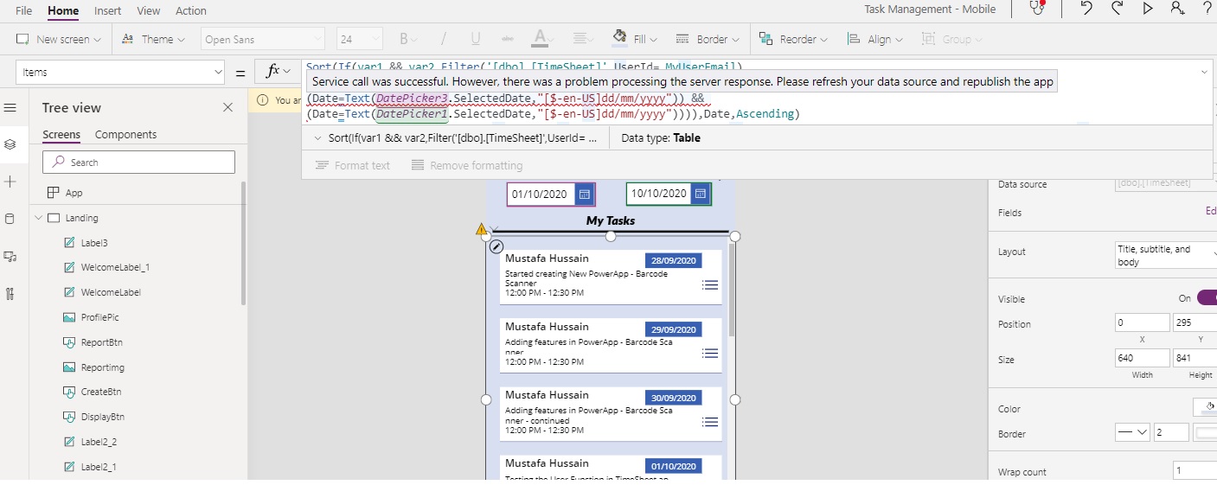Click the gallery edit pencil icon

click(496, 247)
